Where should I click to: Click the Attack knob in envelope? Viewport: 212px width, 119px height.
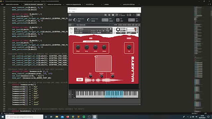[x=78, y=47]
